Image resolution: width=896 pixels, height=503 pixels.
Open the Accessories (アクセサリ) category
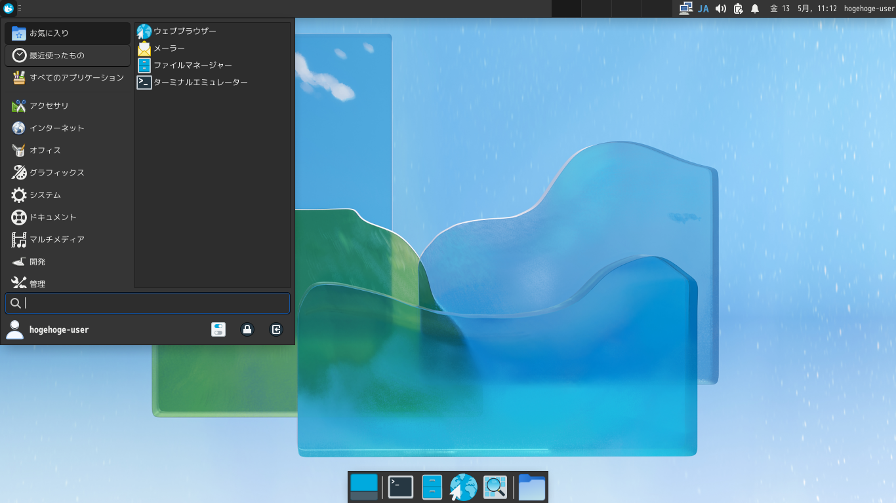[x=68, y=106]
